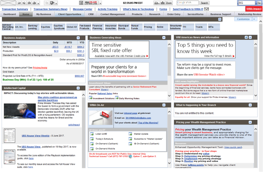Screen dimensions: 263x173
Task: Open dropdown arrow next to monitor icon
Action: click(56, 3)
